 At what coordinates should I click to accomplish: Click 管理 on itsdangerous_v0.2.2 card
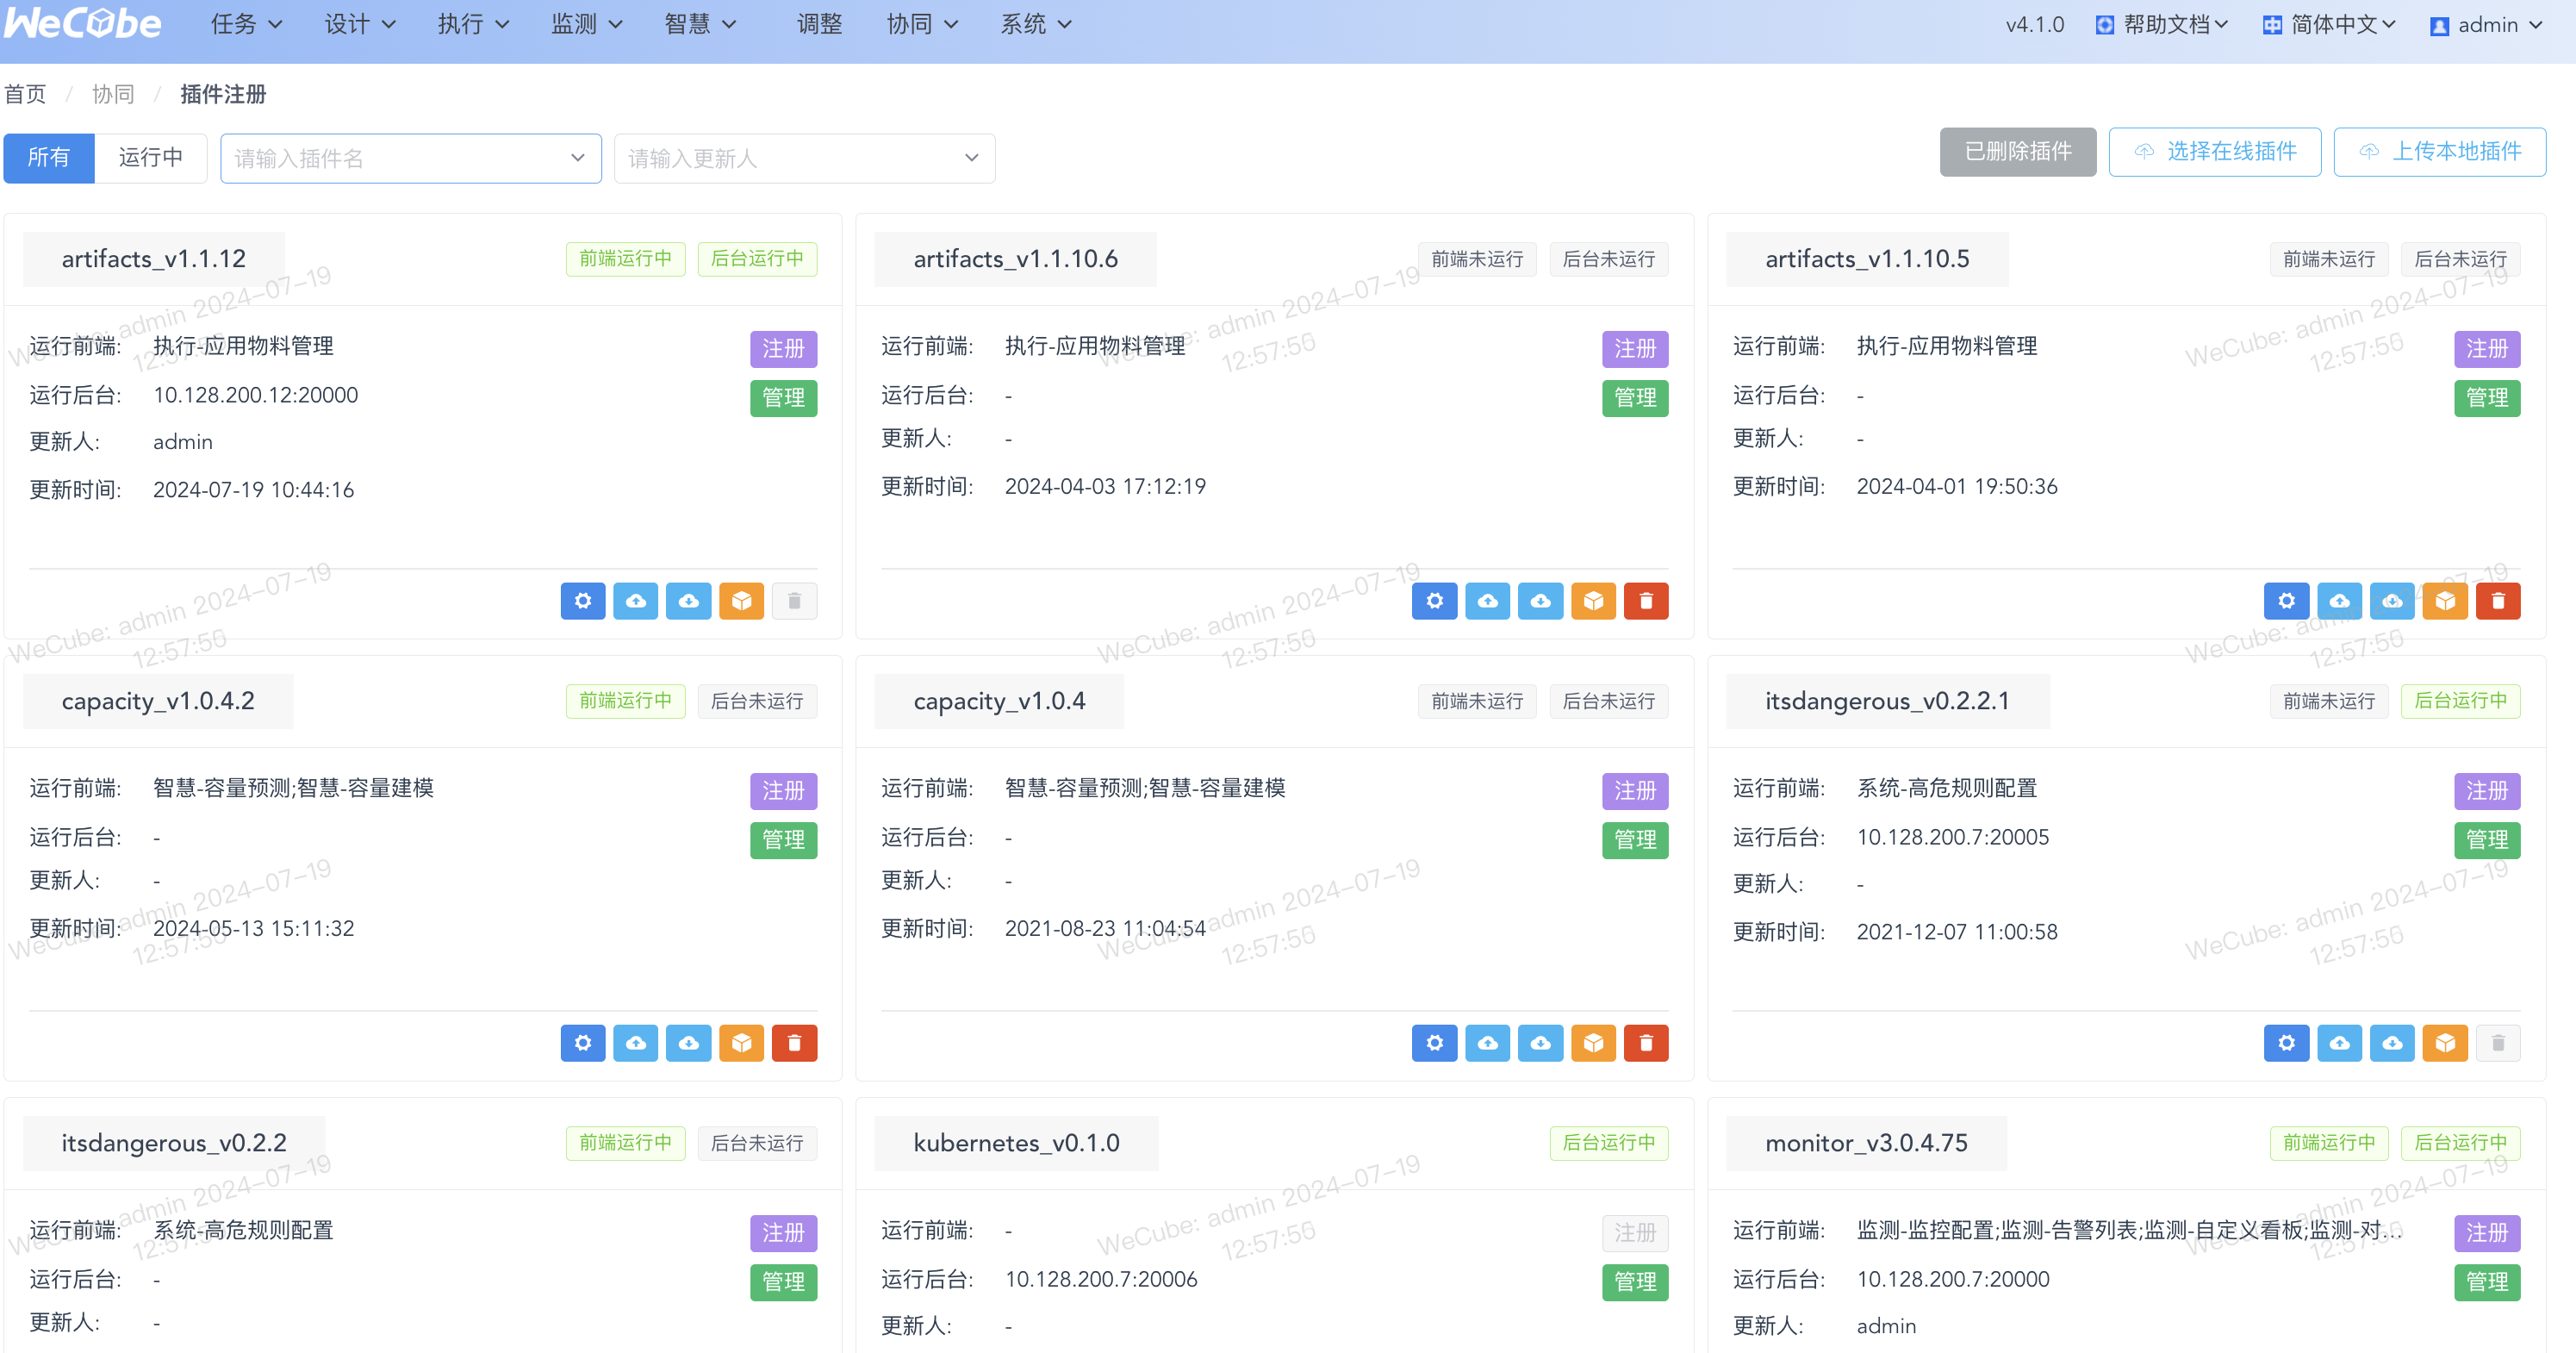click(784, 1282)
